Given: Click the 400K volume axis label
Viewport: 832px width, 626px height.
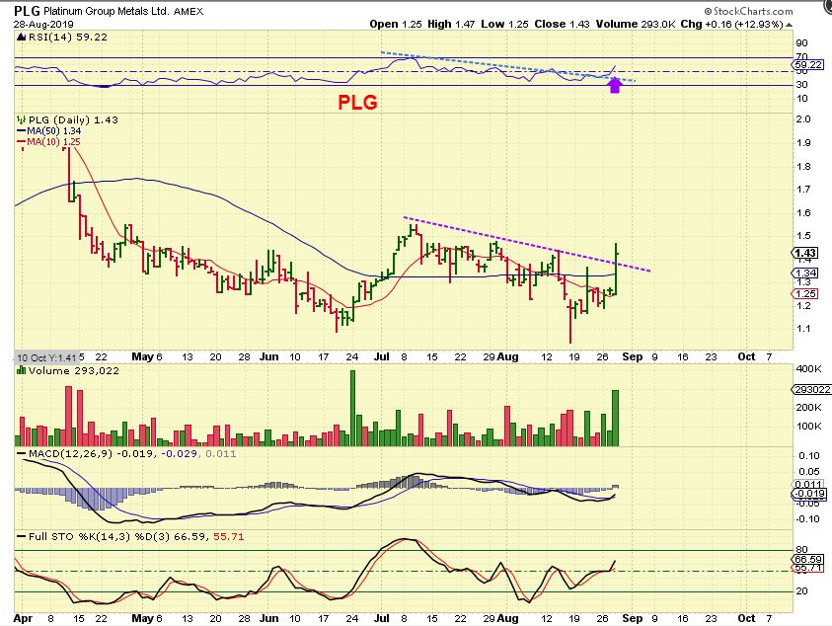Looking at the screenshot, I should [808, 369].
